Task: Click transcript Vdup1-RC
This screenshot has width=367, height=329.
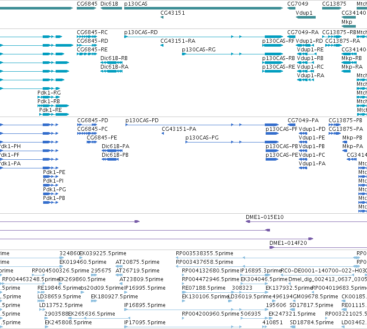Action: (x=305, y=71)
